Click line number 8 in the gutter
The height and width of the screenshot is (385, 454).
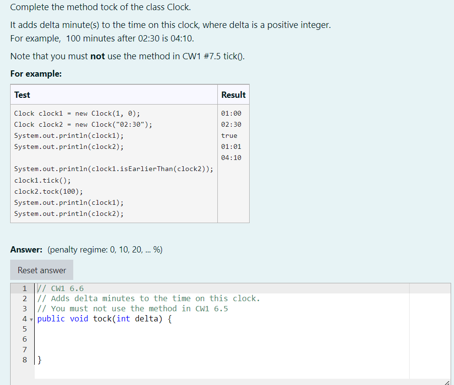25,359
